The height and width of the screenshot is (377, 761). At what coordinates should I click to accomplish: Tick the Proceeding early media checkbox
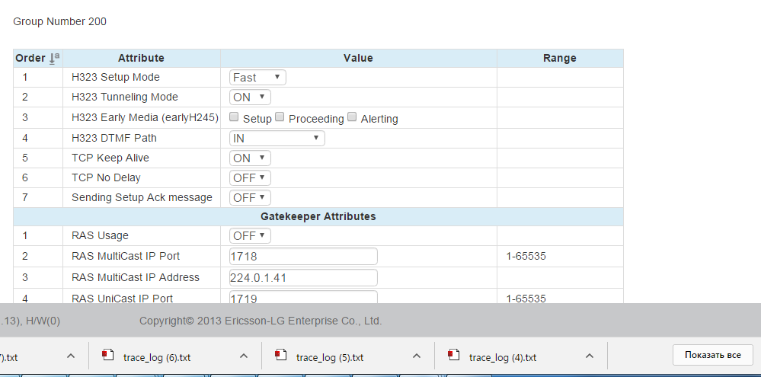click(x=280, y=117)
